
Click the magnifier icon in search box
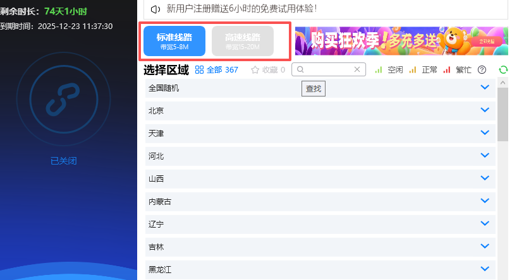tap(300, 69)
